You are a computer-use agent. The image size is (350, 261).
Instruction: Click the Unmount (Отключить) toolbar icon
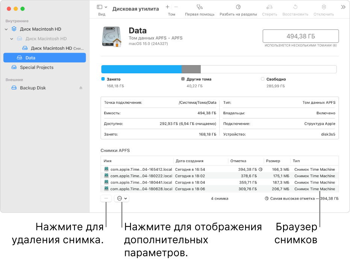click(324, 7)
